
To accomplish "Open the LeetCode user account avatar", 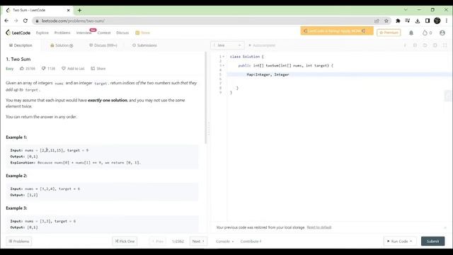I will click(442, 33).
